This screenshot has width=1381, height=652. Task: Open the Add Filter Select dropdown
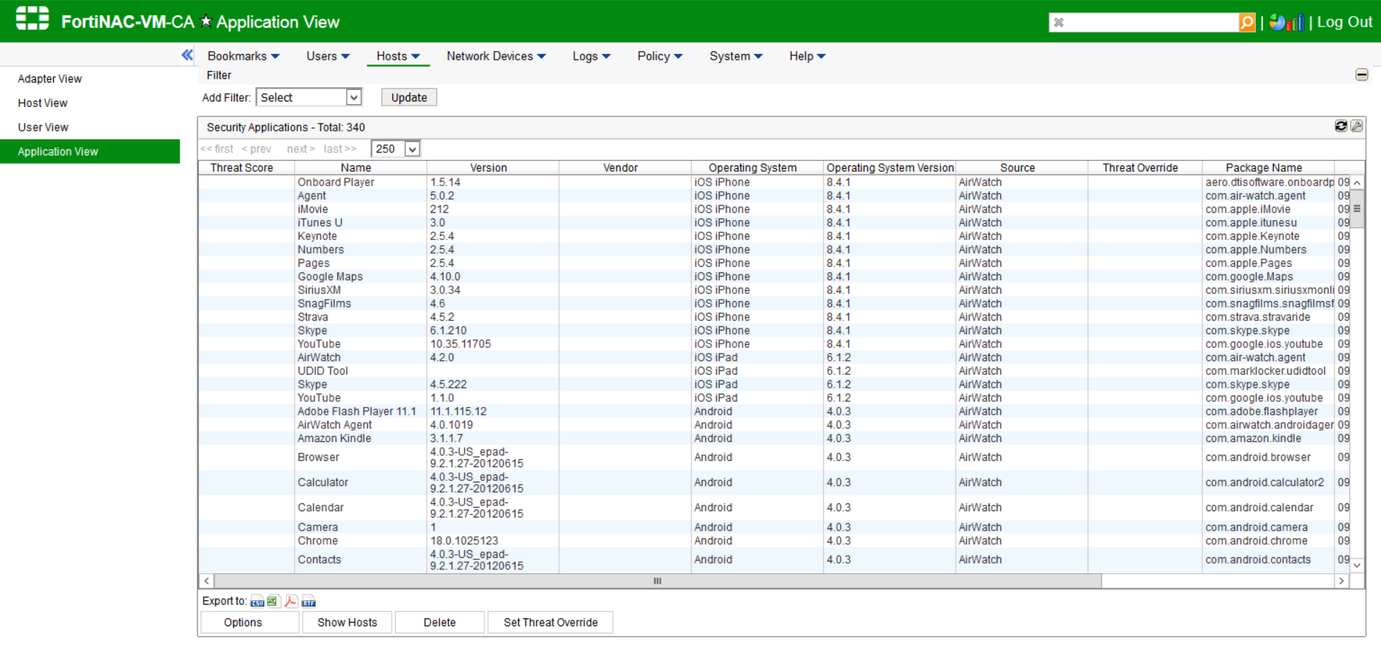coord(309,98)
